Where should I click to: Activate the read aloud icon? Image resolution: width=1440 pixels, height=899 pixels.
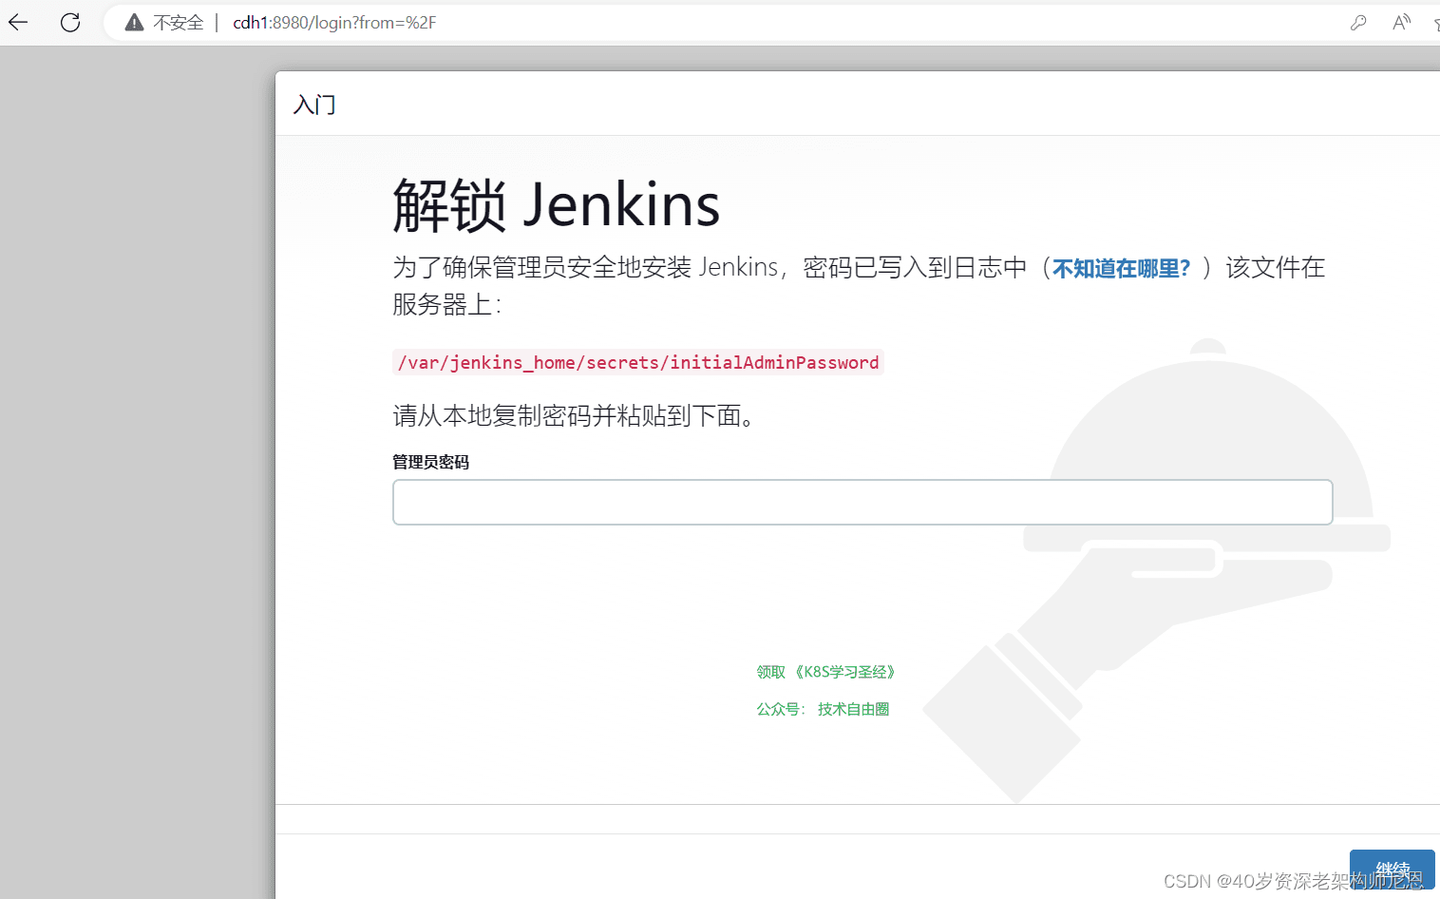[1401, 23]
